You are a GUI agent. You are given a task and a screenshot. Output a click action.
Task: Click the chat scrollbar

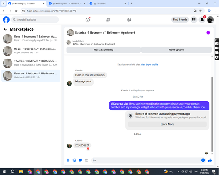212,114
